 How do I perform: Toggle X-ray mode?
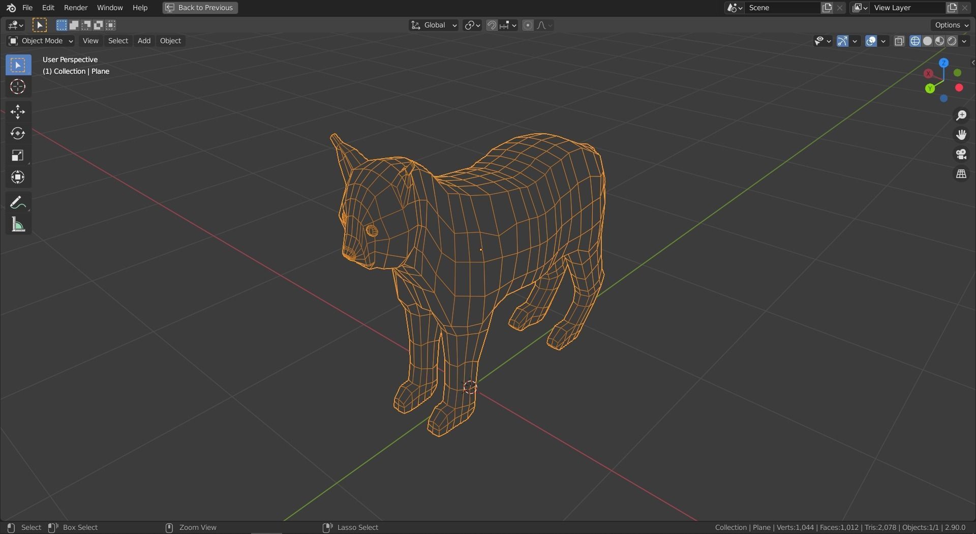(899, 41)
